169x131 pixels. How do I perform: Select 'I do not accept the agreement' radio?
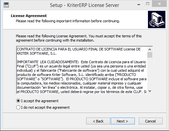click(18, 107)
